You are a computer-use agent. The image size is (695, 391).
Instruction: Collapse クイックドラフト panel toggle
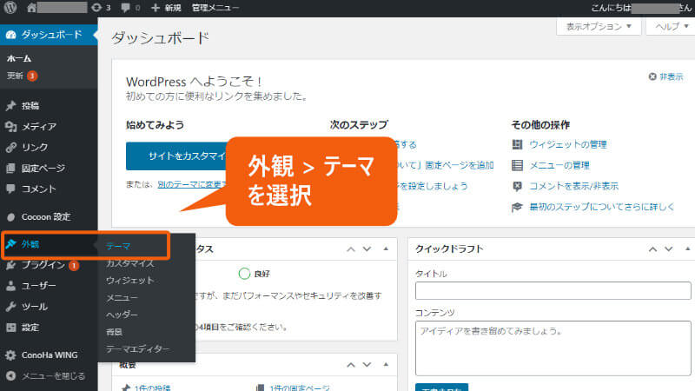coord(688,249)
